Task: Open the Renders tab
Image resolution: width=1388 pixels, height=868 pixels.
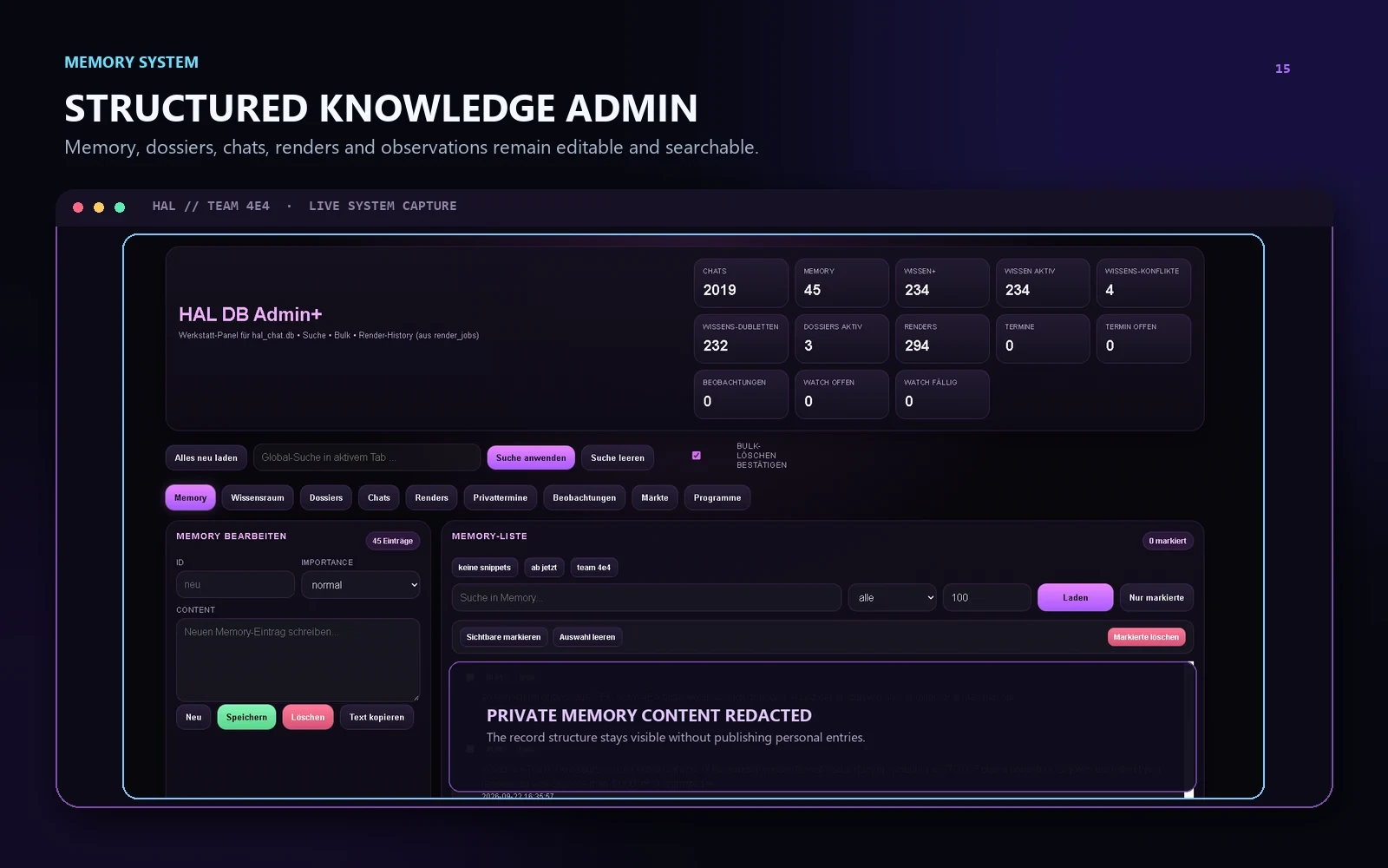Action: [x=431, y=498]
